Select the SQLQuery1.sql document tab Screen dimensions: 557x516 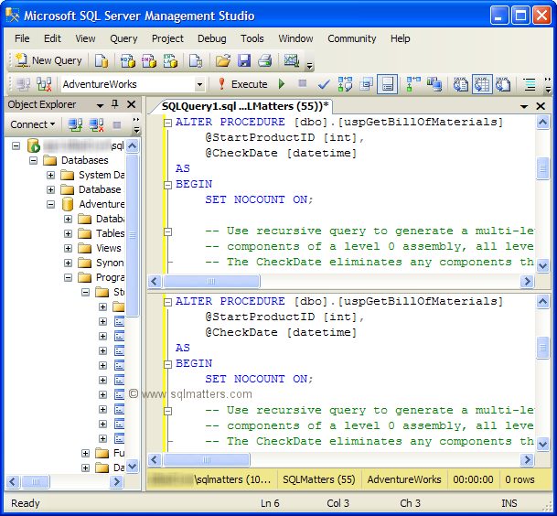(245, 106)
